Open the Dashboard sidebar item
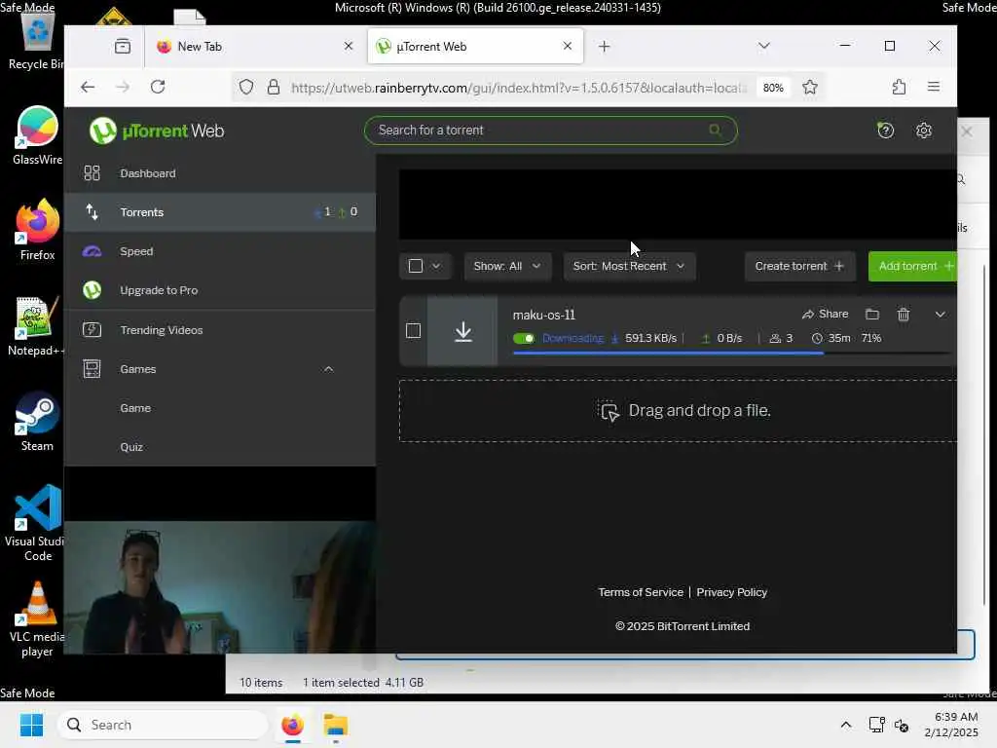 tap(219, 173)
